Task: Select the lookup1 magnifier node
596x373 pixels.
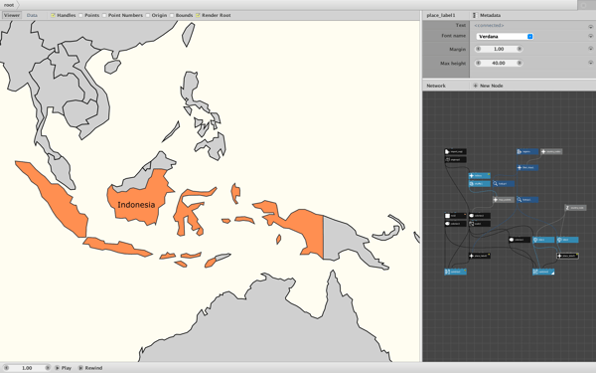Action: point(504,183)
